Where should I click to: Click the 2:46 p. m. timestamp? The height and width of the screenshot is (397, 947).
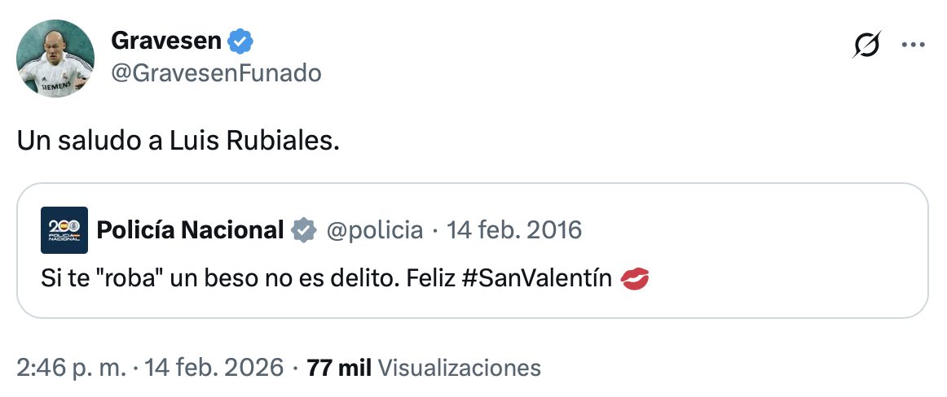tap(71, 367)
